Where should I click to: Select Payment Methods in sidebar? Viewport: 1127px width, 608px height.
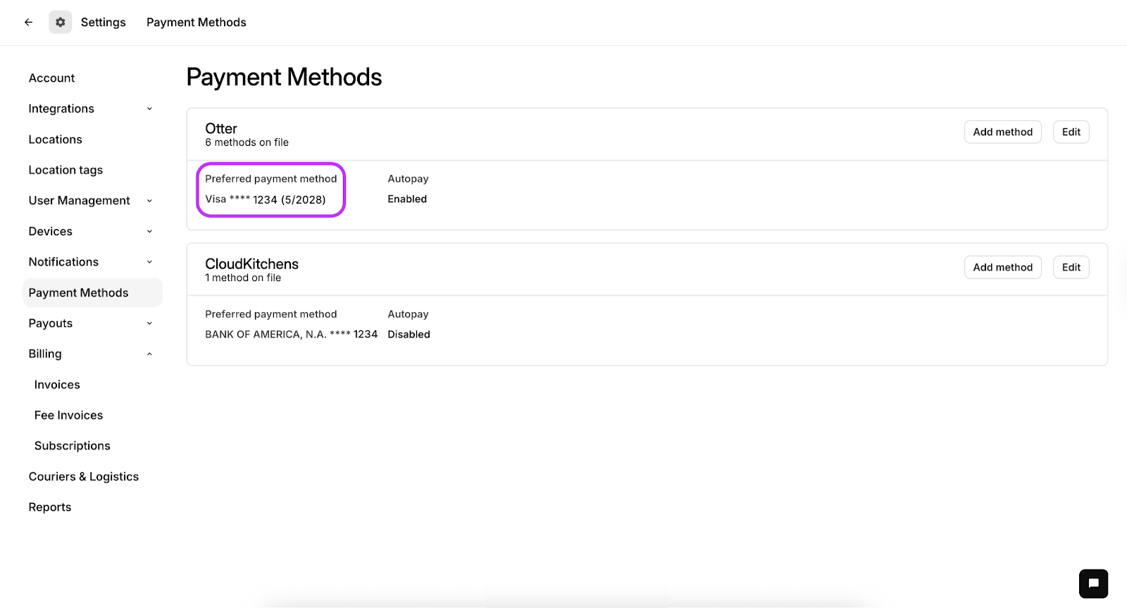click(92, 292)
